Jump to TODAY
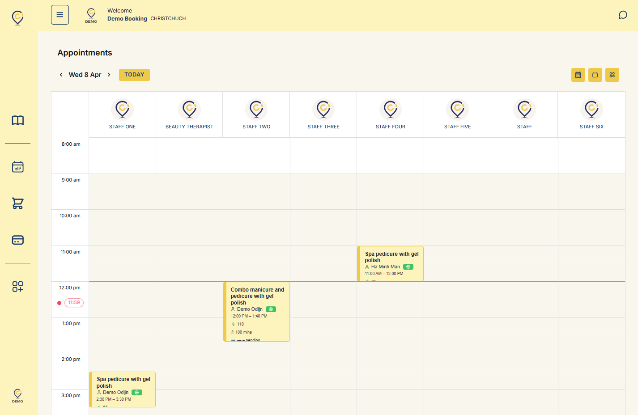Image resolution: width=638 pixels, height=415 pixels. click(134, 75)
